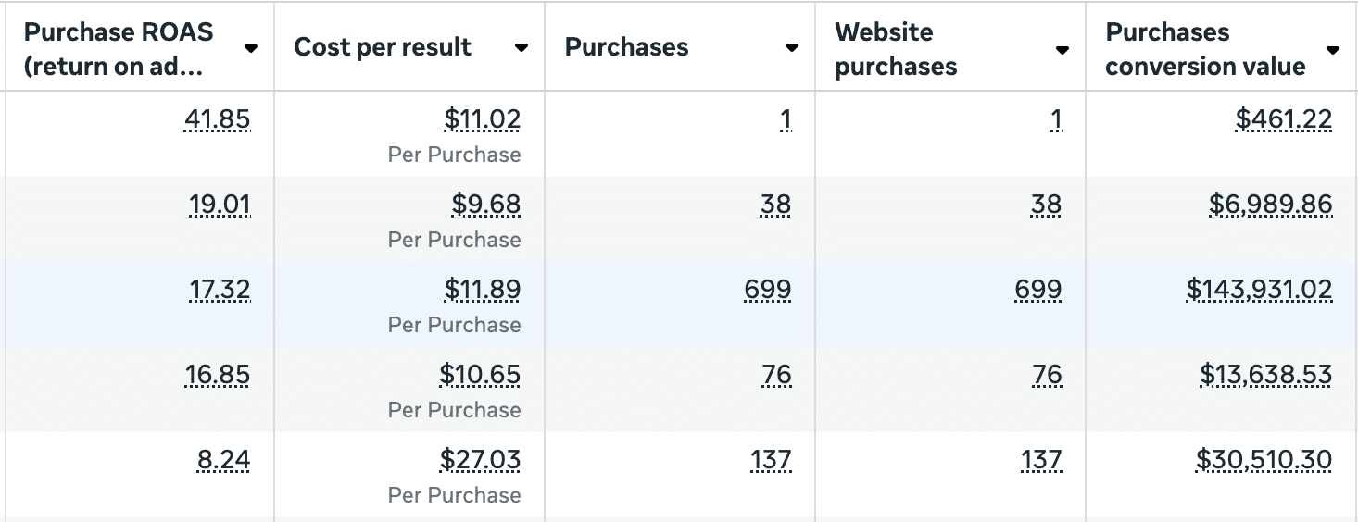Click the $11.02 cost per result value
Viewport: 1358px width, 522px height.
482,119
